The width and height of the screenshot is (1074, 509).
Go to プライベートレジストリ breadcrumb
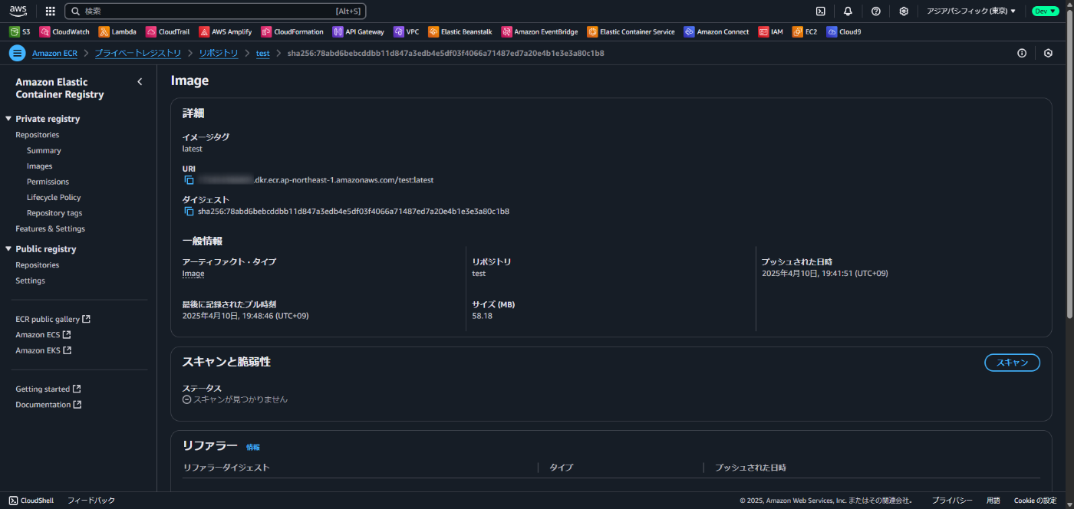(138, 53)
